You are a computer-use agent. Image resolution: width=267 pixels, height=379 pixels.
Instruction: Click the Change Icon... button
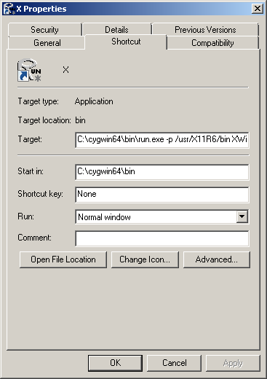[145, 259]
